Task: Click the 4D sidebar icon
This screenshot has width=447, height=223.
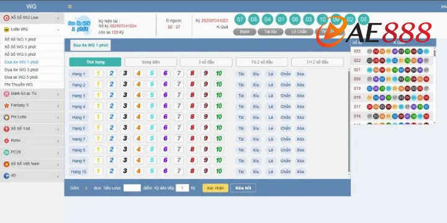Action: point(6,176)
